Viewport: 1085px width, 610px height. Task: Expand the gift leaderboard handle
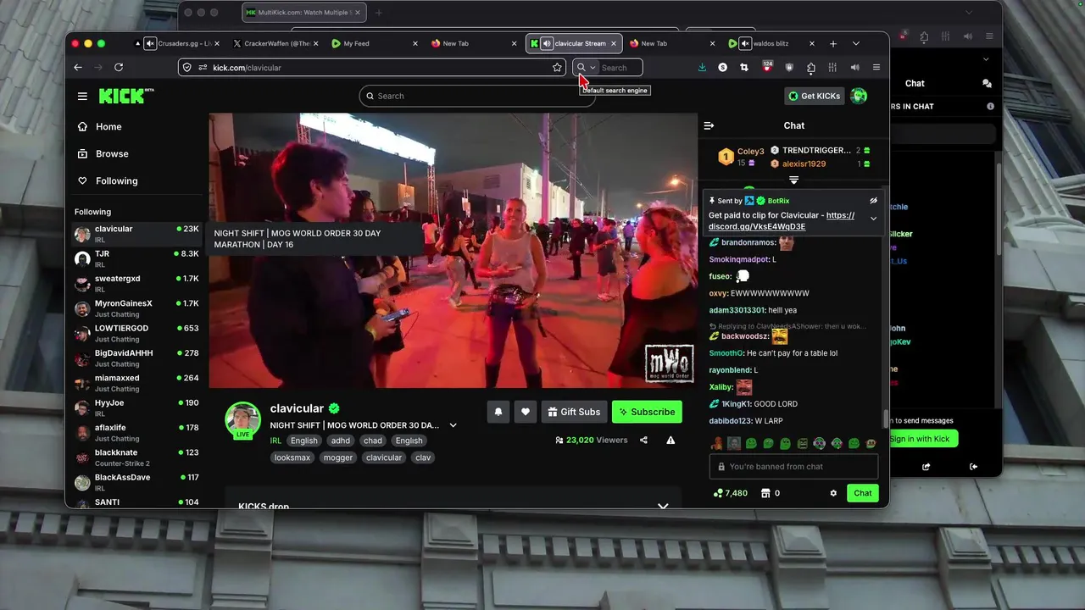tap(793, 180)
